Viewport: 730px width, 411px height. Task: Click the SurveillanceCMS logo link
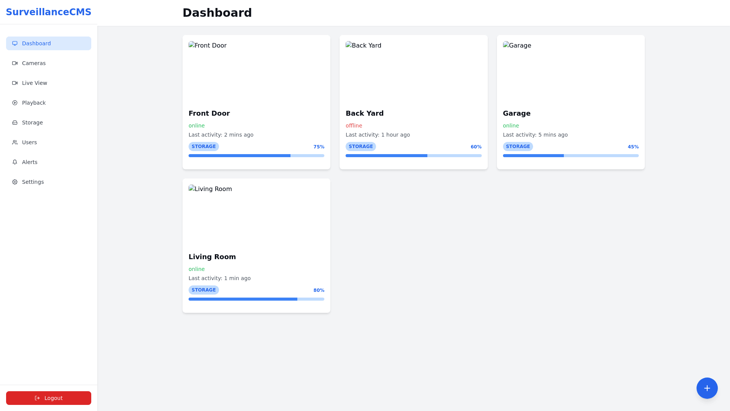[48, 12]
